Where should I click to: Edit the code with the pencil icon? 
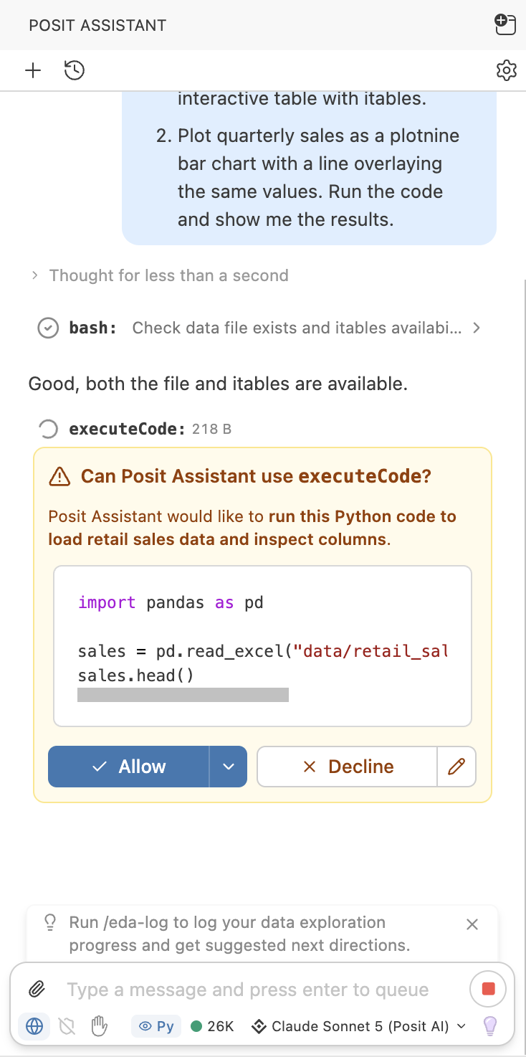[456, 767]
